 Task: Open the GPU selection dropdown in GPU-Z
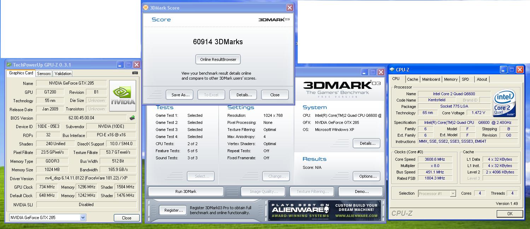point(83,218)
